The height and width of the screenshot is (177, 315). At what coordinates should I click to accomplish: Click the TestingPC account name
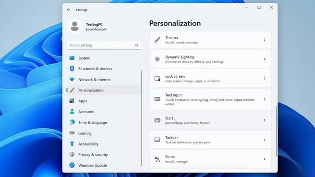pos(94,25)
